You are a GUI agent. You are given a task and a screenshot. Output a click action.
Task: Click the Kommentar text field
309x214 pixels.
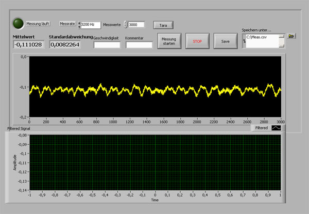(x=139, y=45)
